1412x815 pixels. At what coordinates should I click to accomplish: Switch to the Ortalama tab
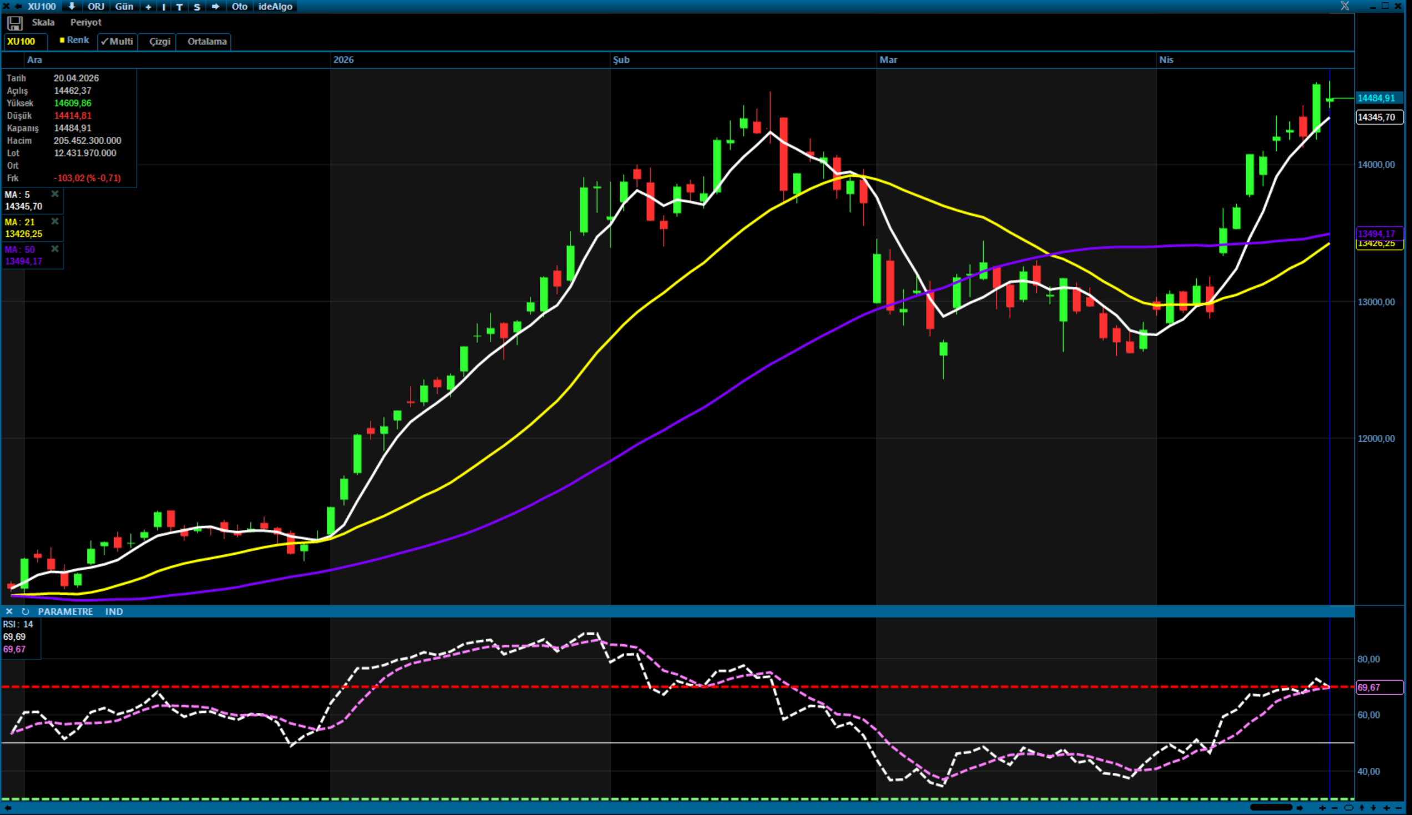[206, 42]
